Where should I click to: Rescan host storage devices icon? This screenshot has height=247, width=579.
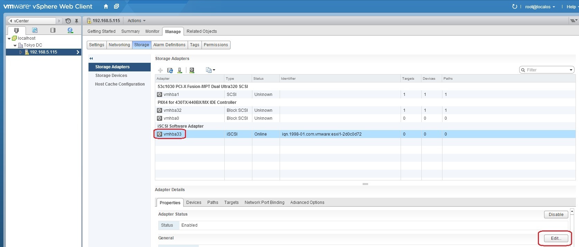click(180, 70)
